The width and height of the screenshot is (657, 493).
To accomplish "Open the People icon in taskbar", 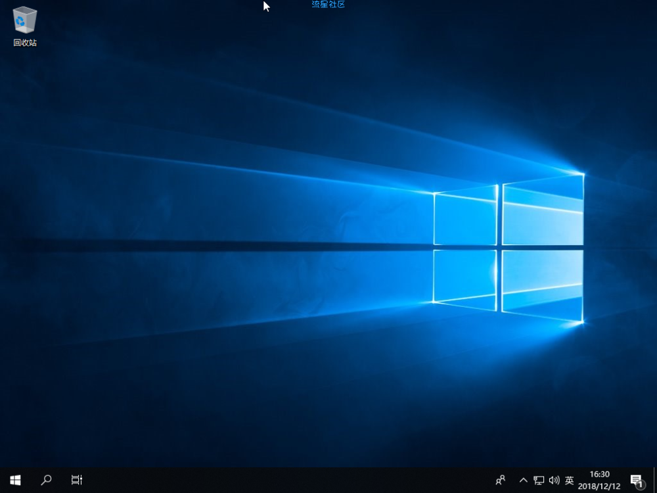I will [x=500, y=480].
